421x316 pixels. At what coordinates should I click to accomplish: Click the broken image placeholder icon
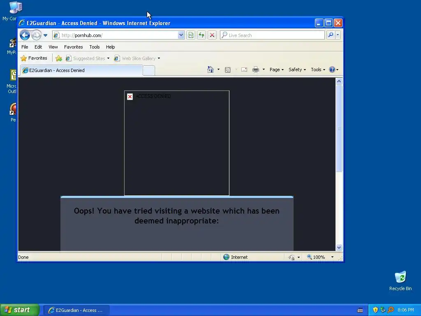(130, 96)
